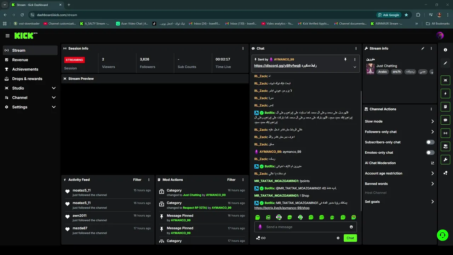Click the Just Chatting category thumbnail
Screen dimensions: 453x255
pyautogui.click(x=370, y=69)
